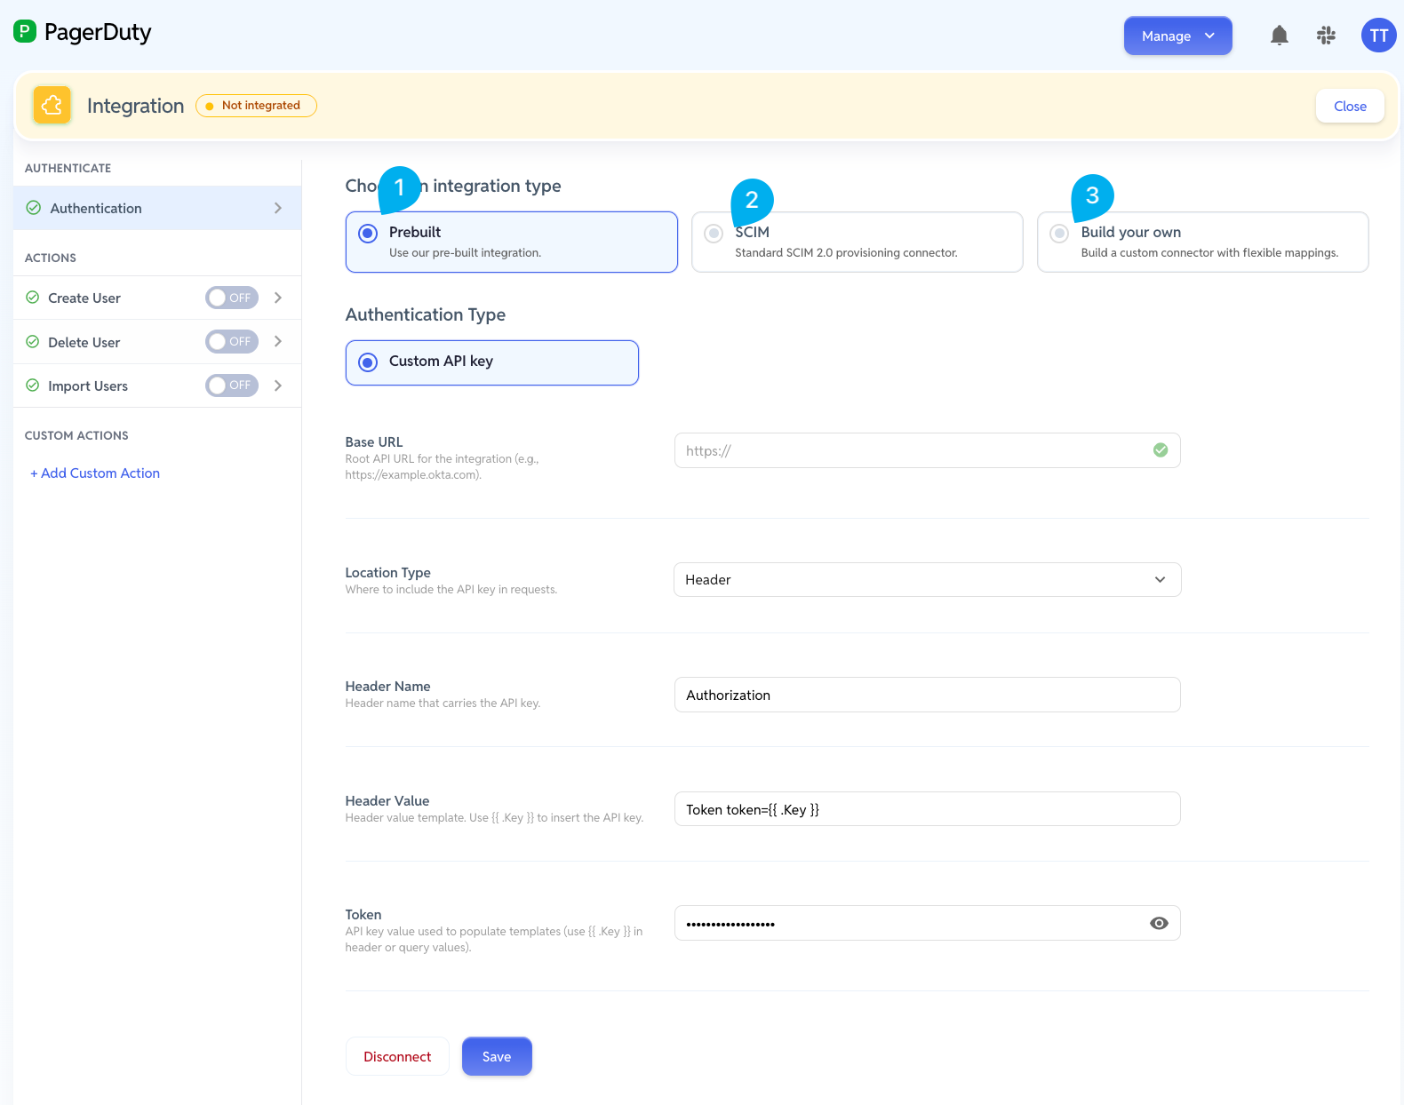Click step 3 tooltip marker
Screen dimensions: 1404x1105
(1092, 197)
